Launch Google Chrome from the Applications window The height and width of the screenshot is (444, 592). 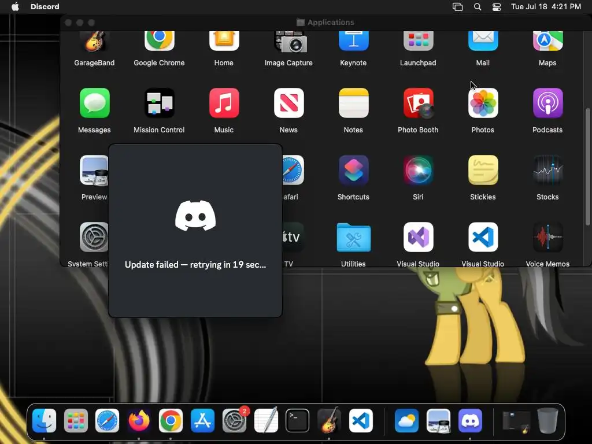click(x=160, y=41)
